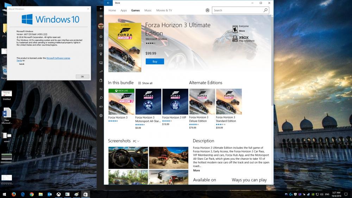This screenshot has height=198, width=352.
Task: Open the Movies & TV tab
Action: (x=164, y=10)
